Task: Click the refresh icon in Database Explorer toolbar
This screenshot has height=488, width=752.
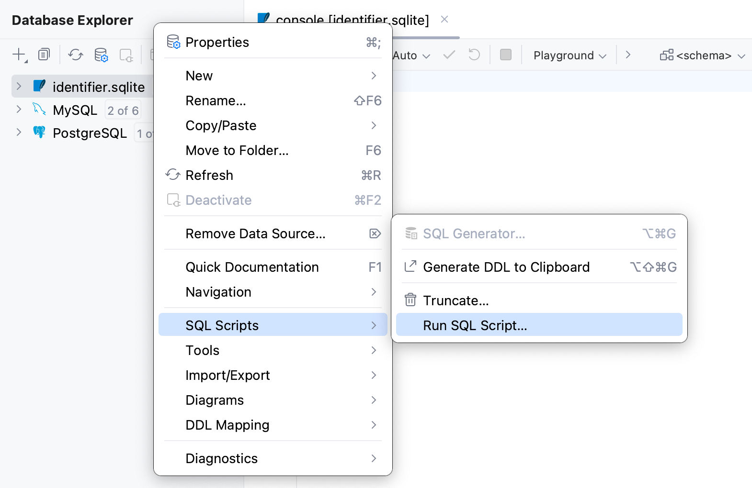Action: 76,55
